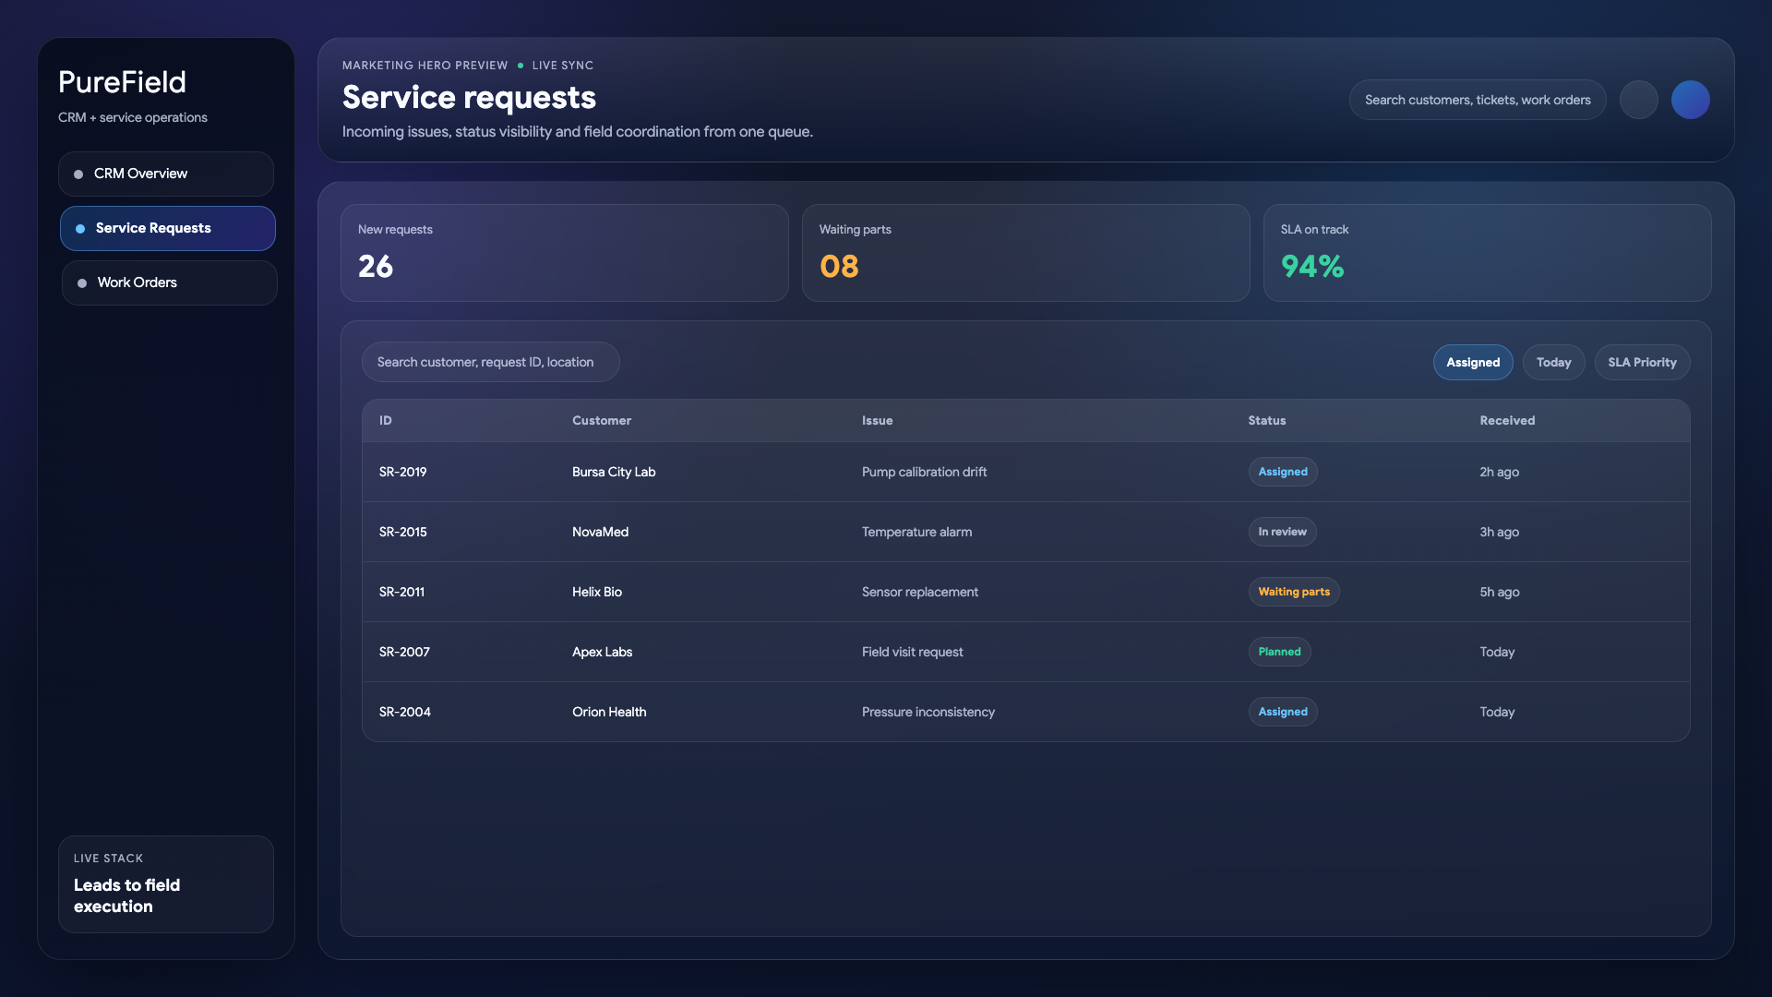Open the New requests card
Viewport: 1772px width, 997px height.
565,253
